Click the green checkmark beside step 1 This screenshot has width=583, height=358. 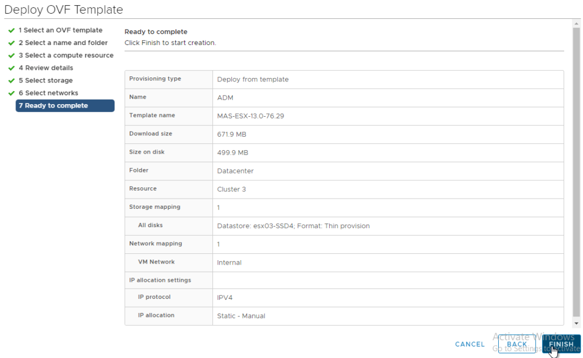pos(10,30)
